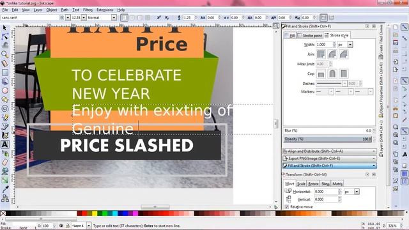Select the Zoom magnifier tool

(4, 54)
